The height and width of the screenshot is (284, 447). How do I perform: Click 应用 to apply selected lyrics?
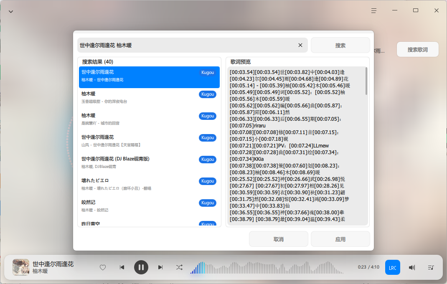tap(340, 239)
